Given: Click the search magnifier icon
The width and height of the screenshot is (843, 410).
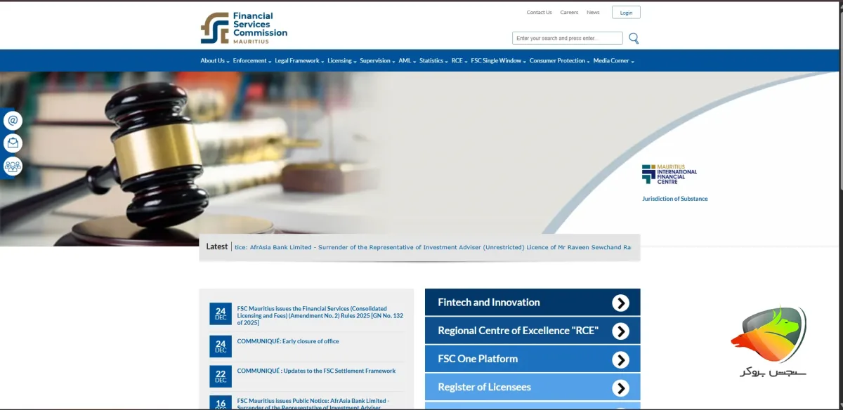Looking at the screenshot, I should coord(634,38).
